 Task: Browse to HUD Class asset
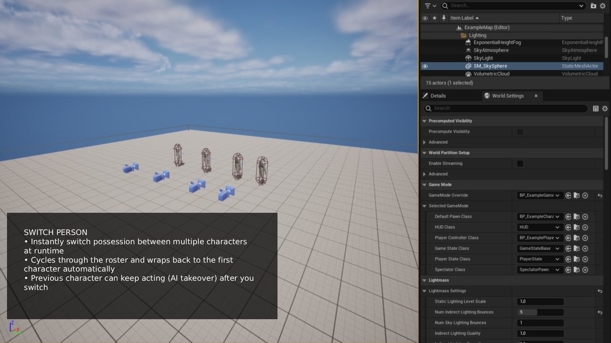click(577, 227)
